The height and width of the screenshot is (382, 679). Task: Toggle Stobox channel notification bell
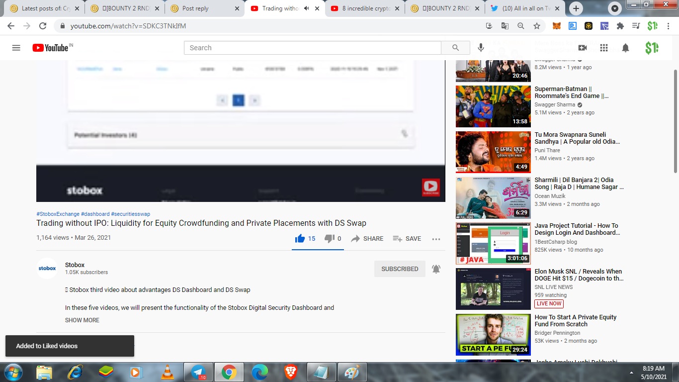click(436, 269)
